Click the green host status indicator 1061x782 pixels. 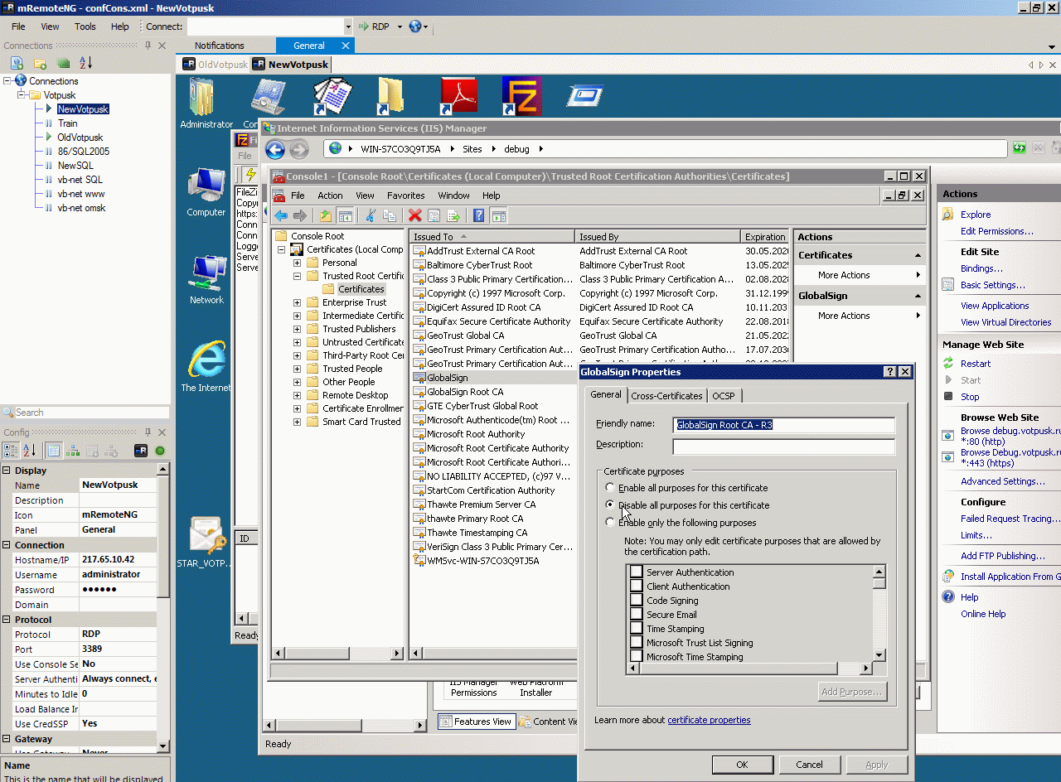coord(160,451)
